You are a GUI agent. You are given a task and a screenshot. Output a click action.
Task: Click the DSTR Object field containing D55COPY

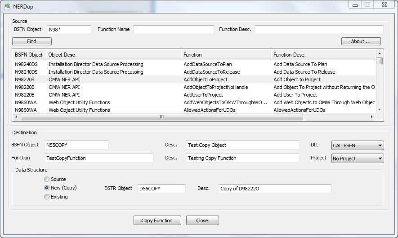click(161, 189)
